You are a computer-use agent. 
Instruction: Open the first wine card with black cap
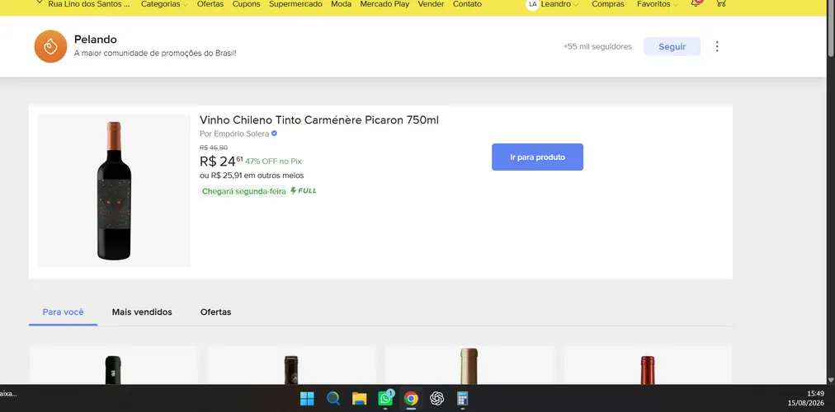[x=113, y=365]
